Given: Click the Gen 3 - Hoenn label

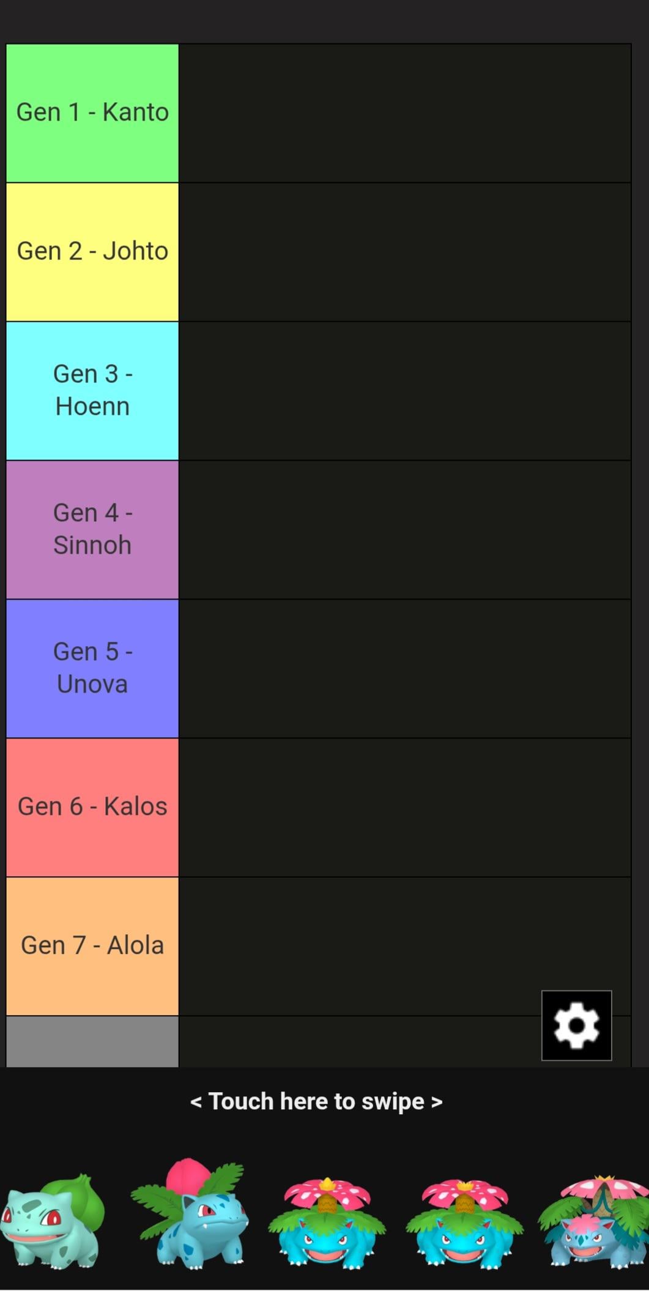Looking at the screenshot, I should coord(92,391).
